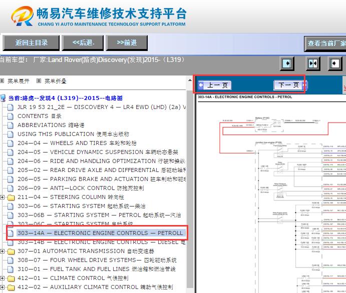Click the 菜单折叠 list icon

point(39,81)
